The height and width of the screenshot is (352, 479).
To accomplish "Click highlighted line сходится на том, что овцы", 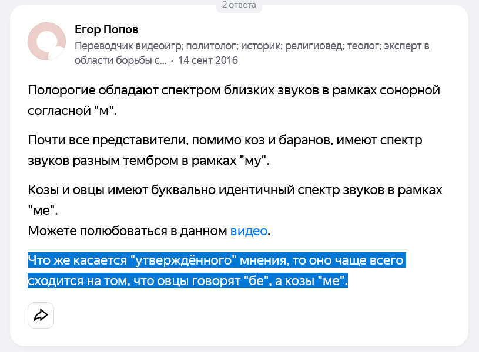I will (x=187, y=280).
